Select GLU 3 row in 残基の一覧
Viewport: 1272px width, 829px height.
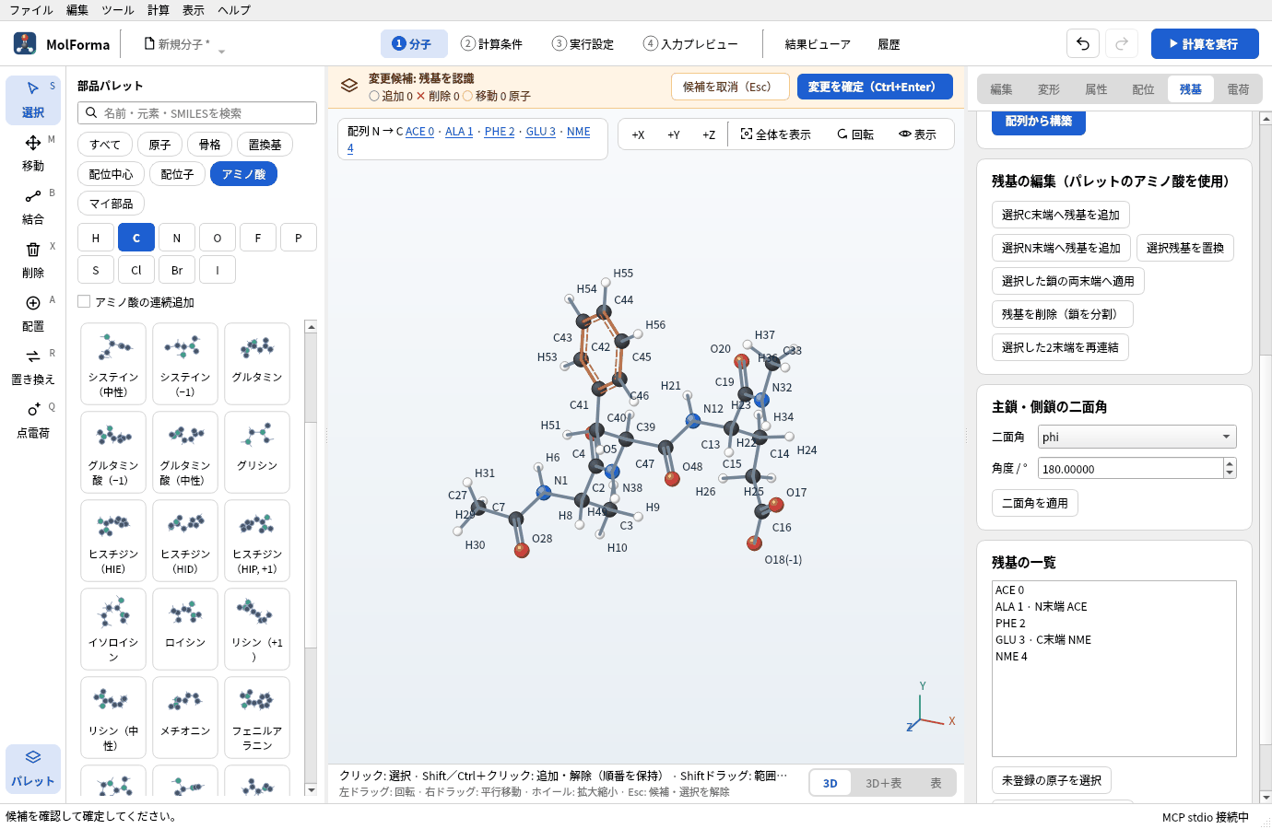(x=1113, y=639)
